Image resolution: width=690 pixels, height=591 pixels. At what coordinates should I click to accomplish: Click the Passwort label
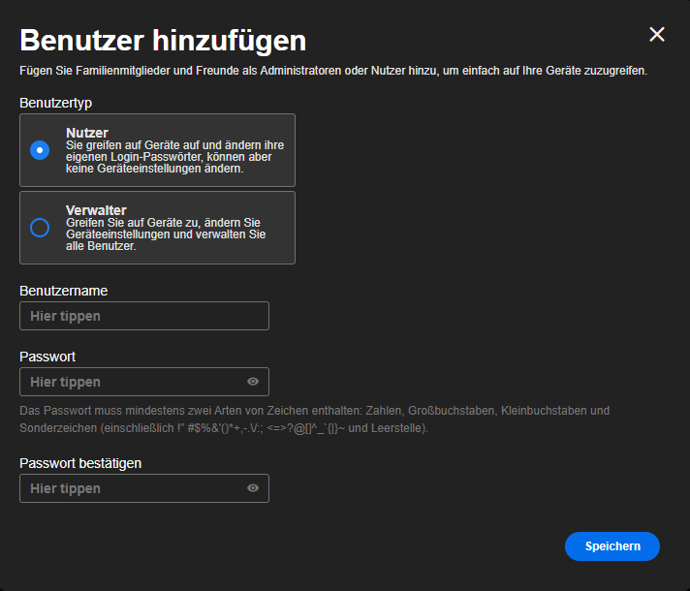[47, 357]
